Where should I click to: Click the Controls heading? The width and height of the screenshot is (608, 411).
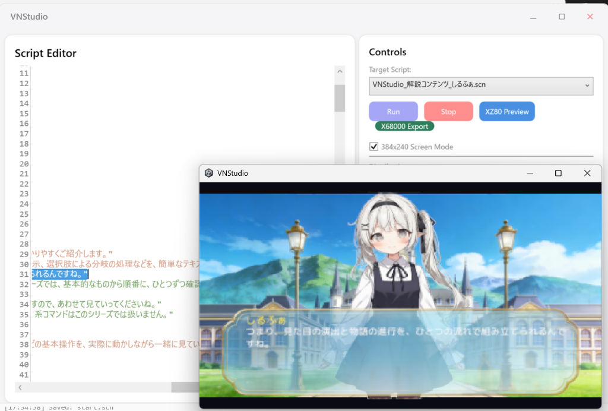click(x=387, y=52)
